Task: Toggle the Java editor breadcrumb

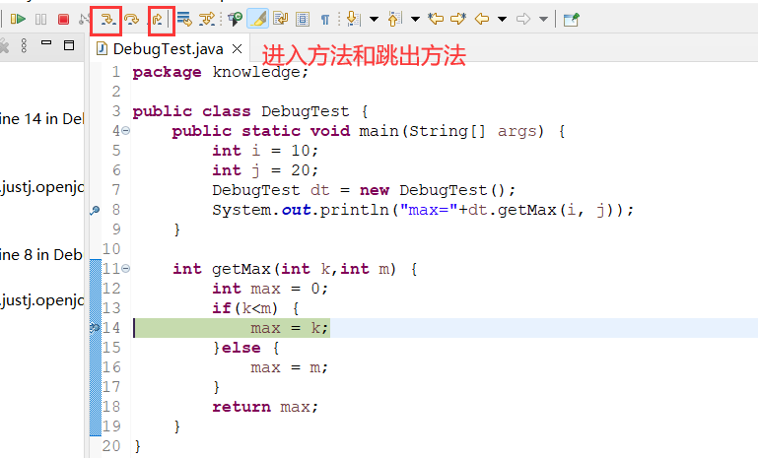Action: (x=236, y=20)
